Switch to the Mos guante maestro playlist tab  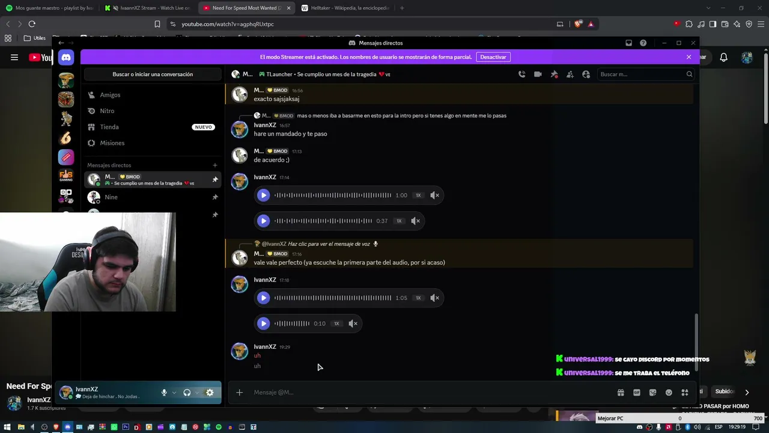tap(49, 8)
